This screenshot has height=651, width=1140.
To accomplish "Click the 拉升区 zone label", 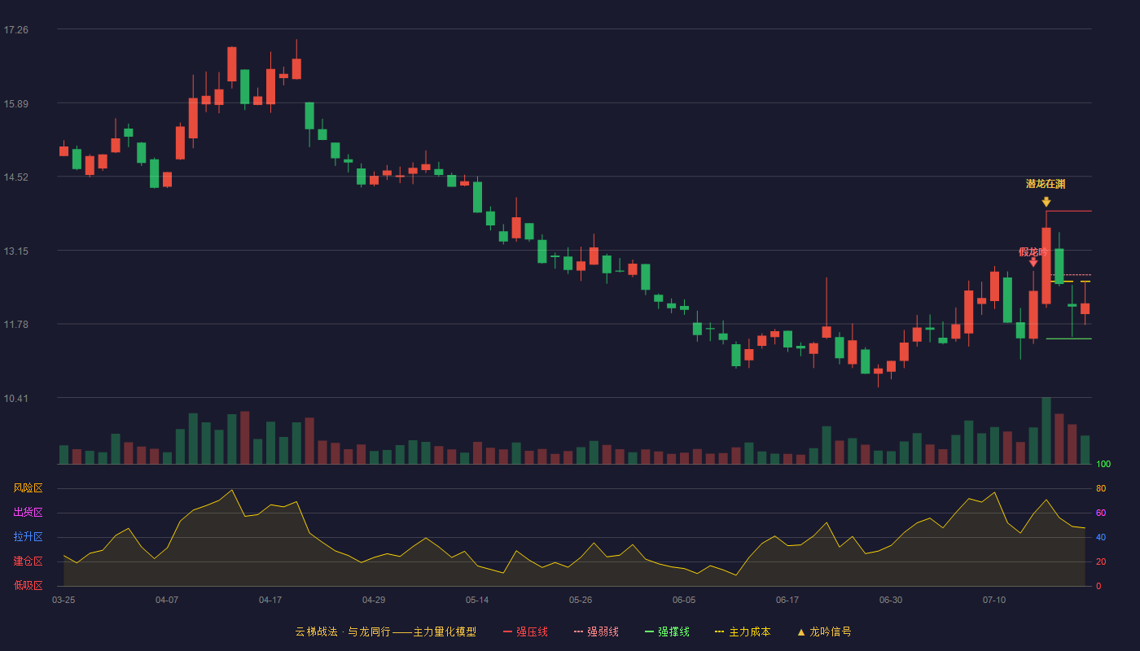I will [x=28, y=537].
